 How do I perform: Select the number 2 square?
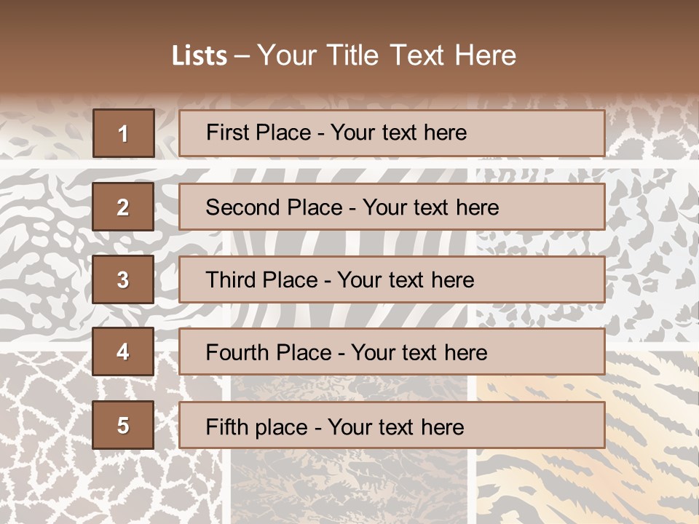point(123,207)
